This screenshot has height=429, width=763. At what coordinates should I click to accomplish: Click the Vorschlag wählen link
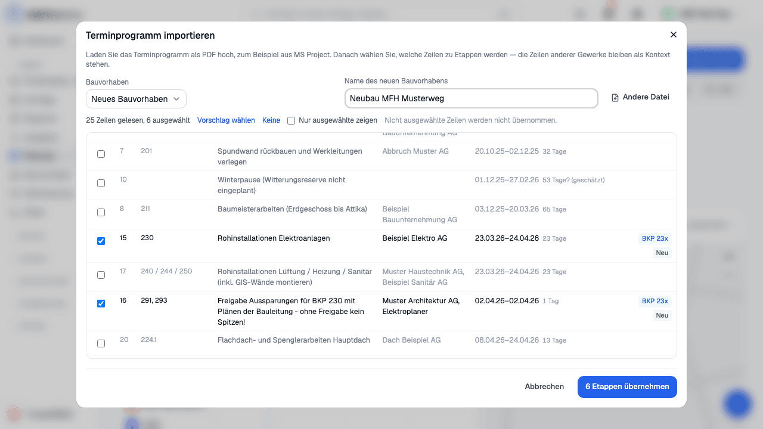[x=226, y=120]
